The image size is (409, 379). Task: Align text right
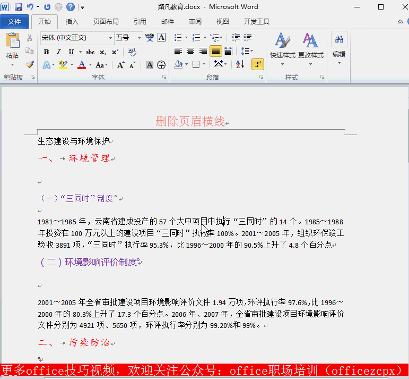[x=203, y=50]
